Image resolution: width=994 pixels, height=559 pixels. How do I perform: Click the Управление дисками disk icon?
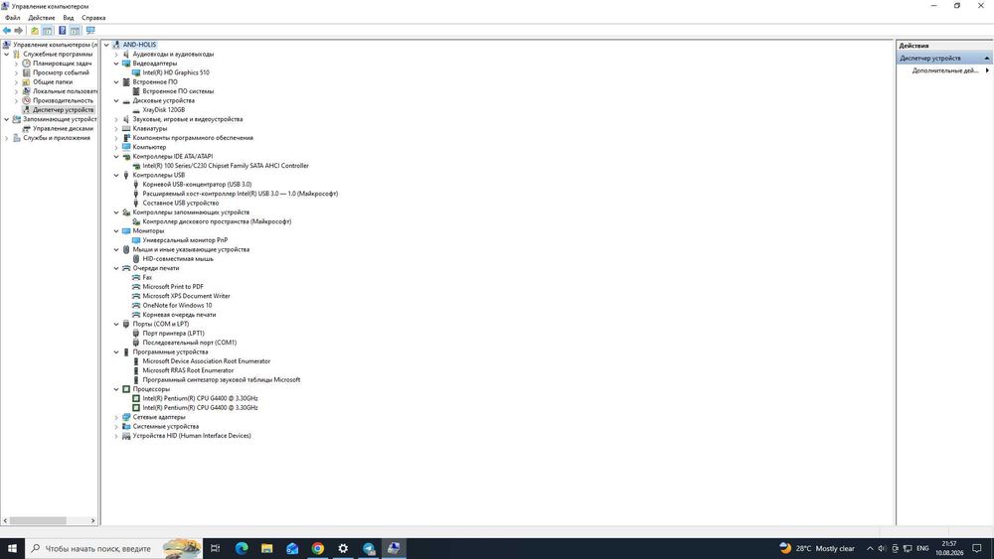pyautogui.click(x=26, y=128)
